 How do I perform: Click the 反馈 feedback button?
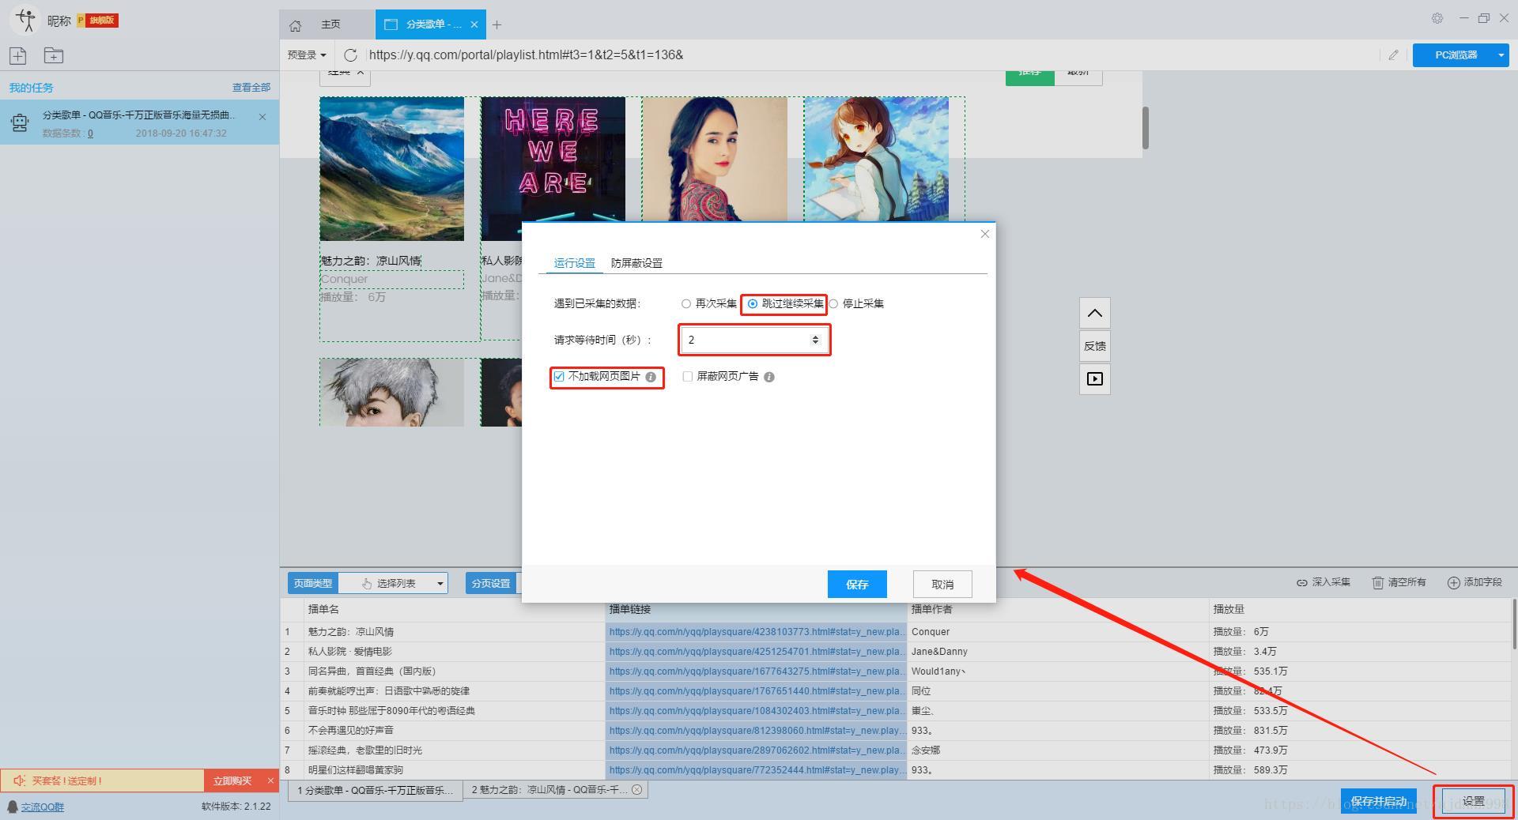click(x=1095, y=346)
